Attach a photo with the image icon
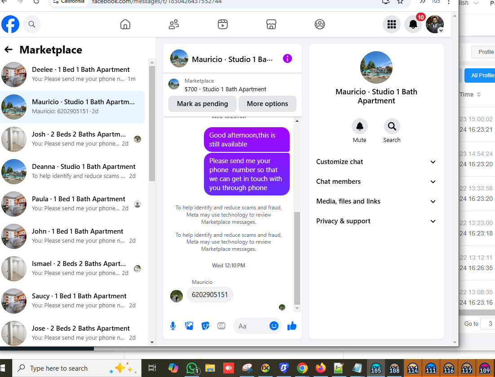The image size is (495, 377). [189, 326]
